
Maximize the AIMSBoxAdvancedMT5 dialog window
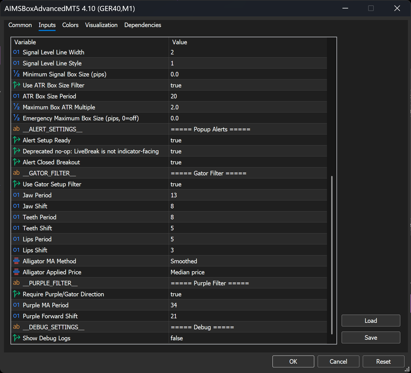371,8
